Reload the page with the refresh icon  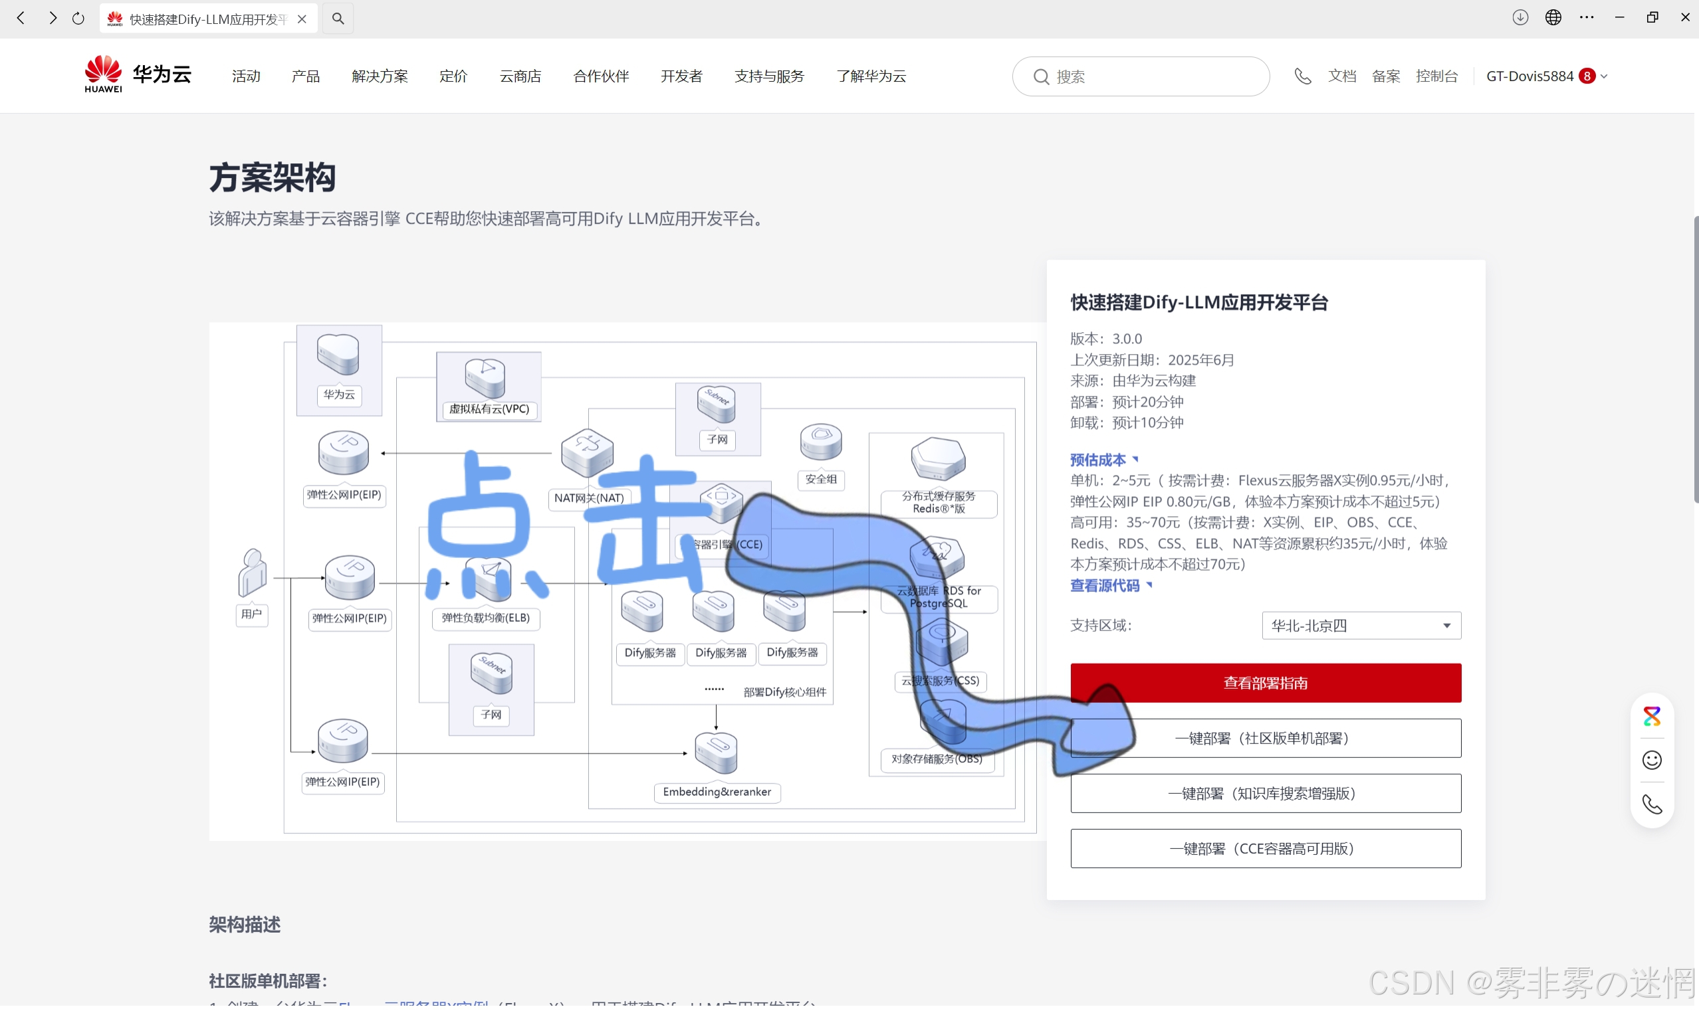tap(78, 19)
